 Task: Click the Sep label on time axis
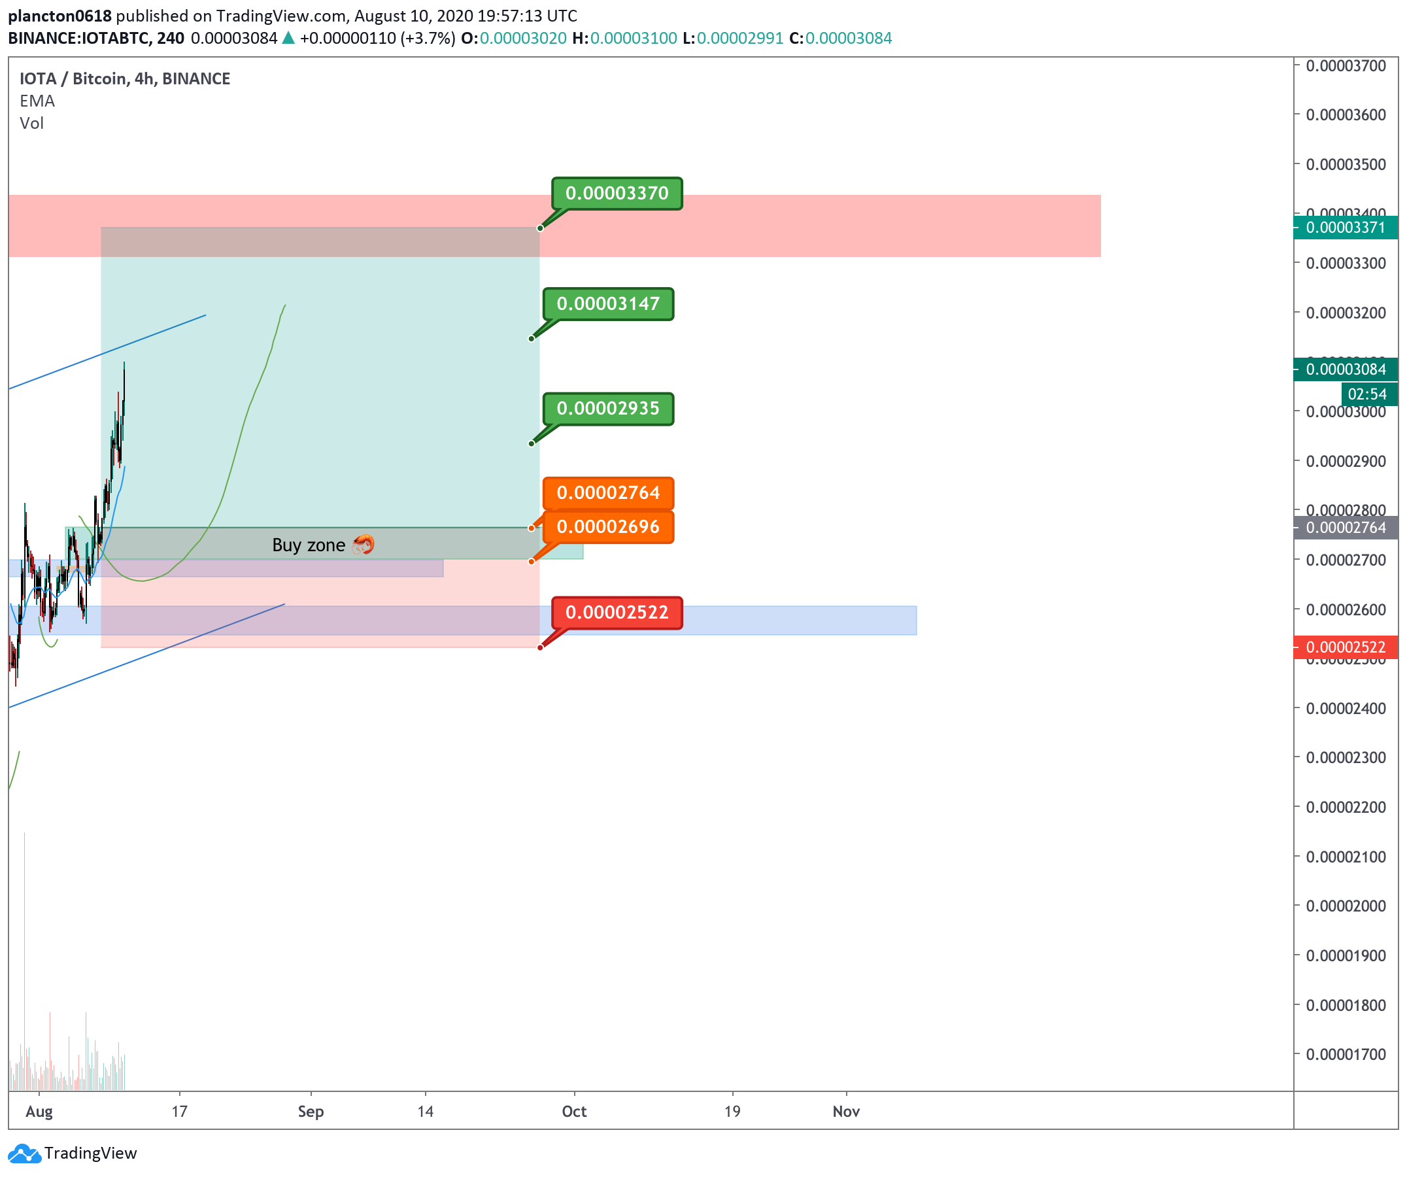311,1112
